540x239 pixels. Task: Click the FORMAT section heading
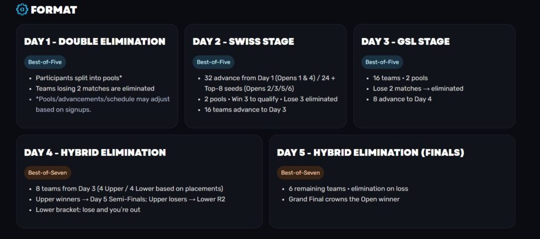[x=54, y=9]
